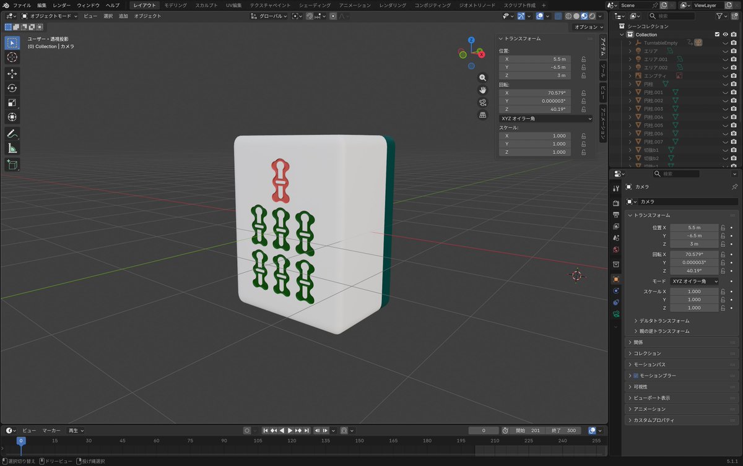This screenshot has height=466, width=743.
Task: Click current frame field showing 0
Action: click(483, 430)
